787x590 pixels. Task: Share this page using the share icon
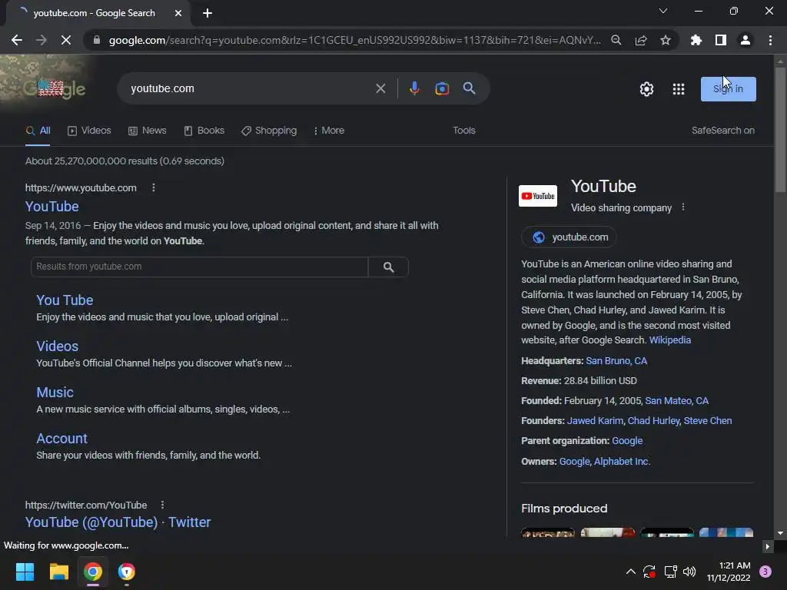641,40
